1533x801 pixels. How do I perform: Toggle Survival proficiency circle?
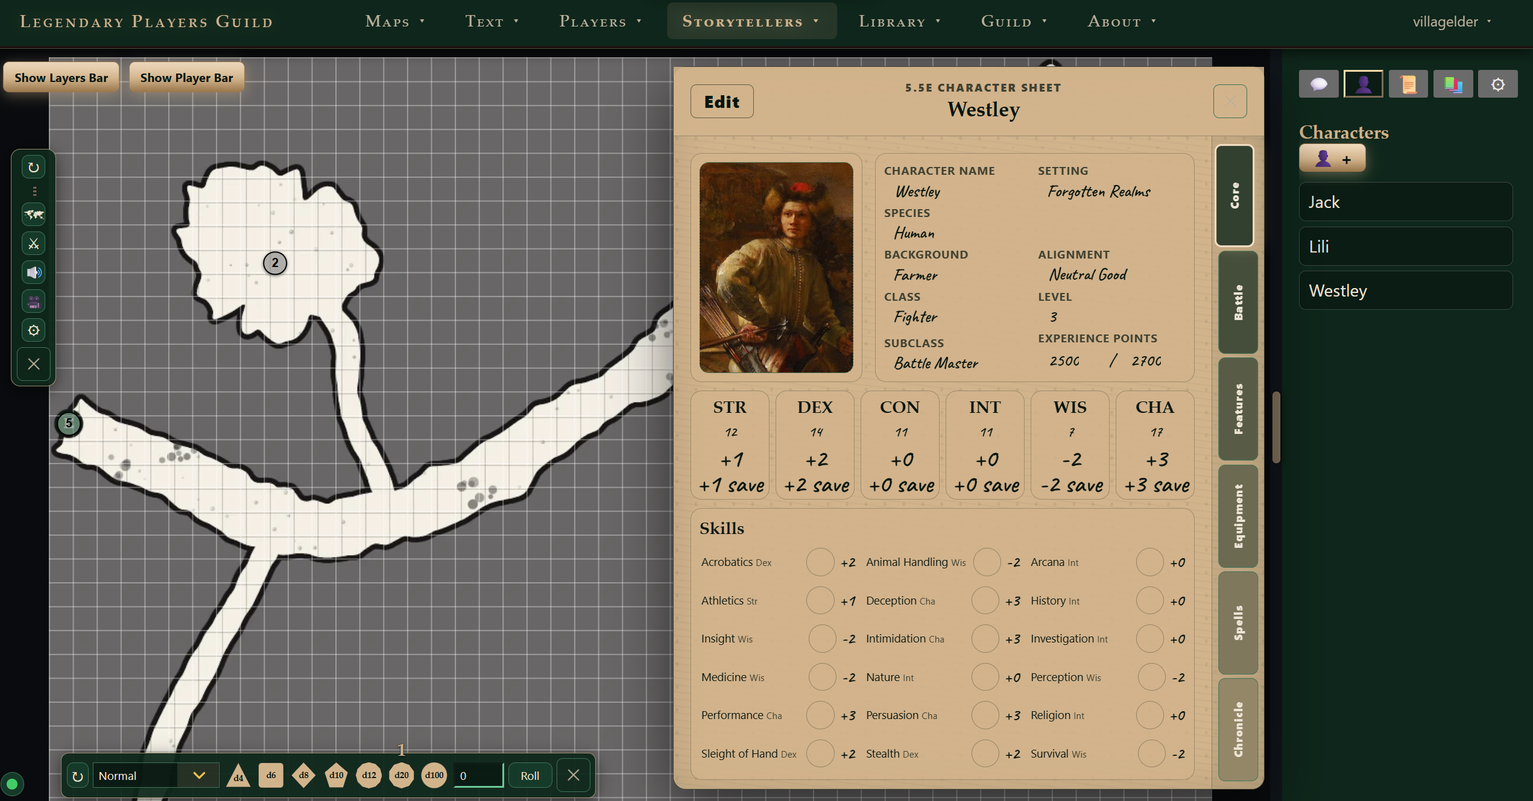1151,754
